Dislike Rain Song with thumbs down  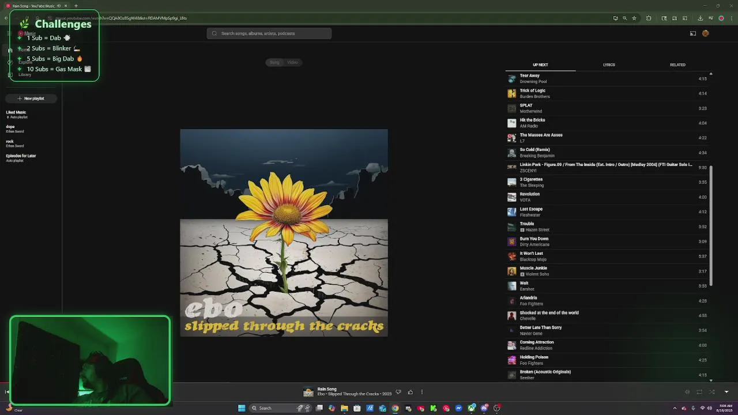(x=398, y=392)
